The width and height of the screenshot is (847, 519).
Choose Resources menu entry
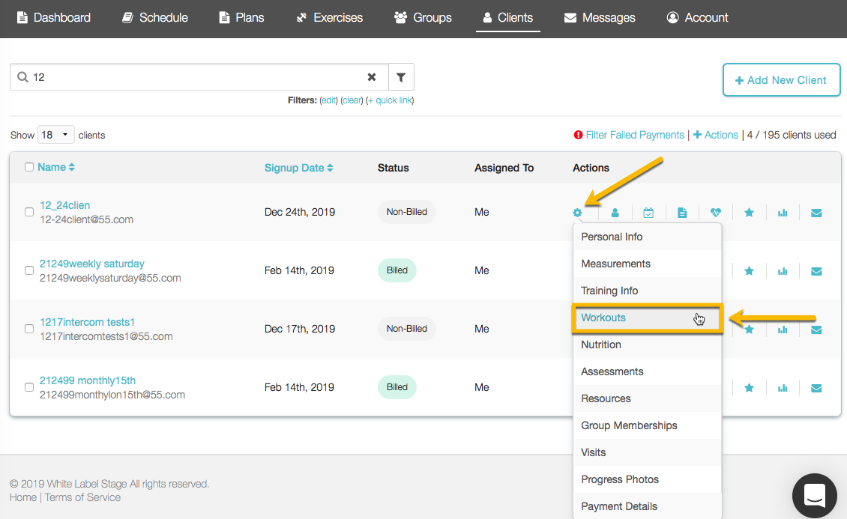click(x=647, y=398)
